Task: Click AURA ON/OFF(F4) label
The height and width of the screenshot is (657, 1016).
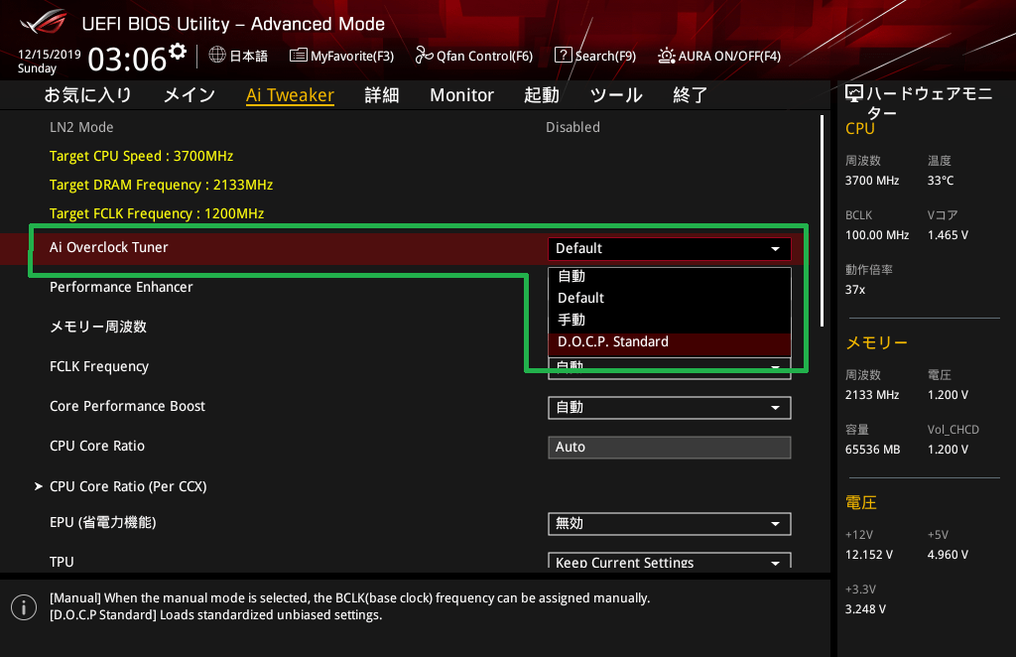Action: pyautogui.click(x=729, y=56)
